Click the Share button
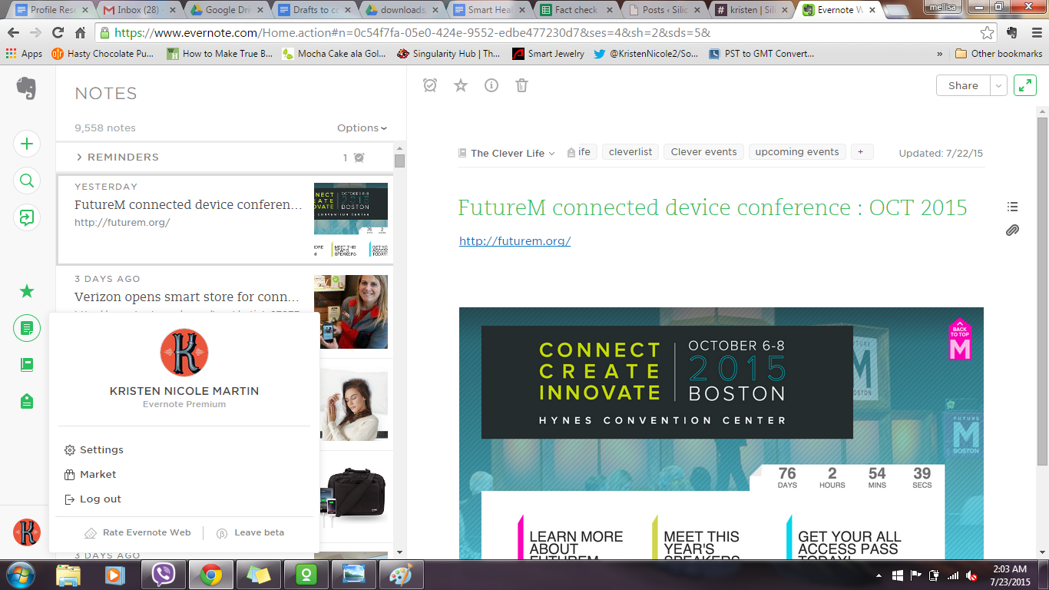The width and height of the screenshot is (1049, 590). coord(963,85)
